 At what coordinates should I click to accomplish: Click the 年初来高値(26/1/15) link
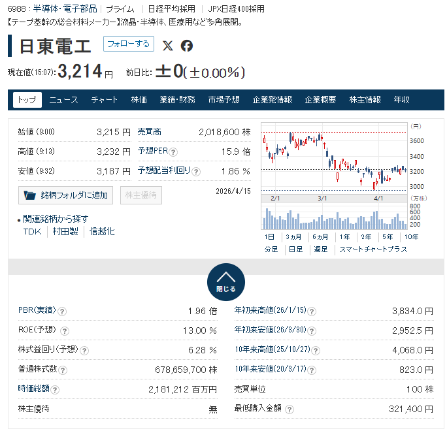point(271,310)
